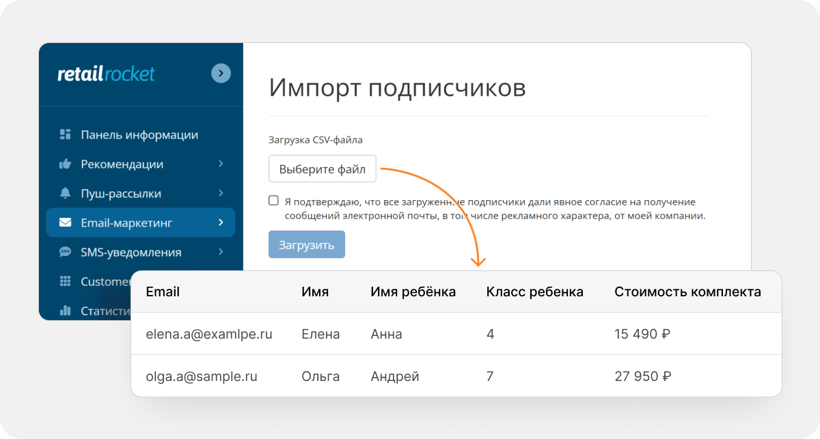Click child name cell Андрей

[x=395, y=376]
